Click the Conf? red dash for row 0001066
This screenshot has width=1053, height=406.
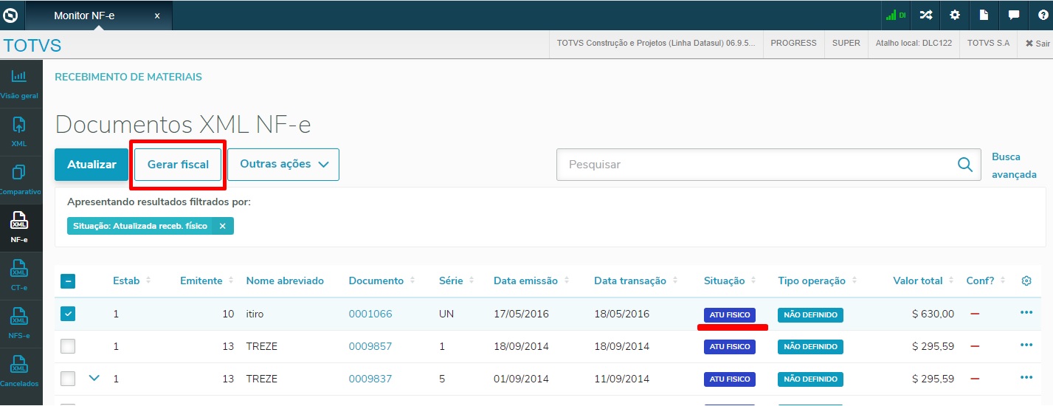[x=975, y=314]
